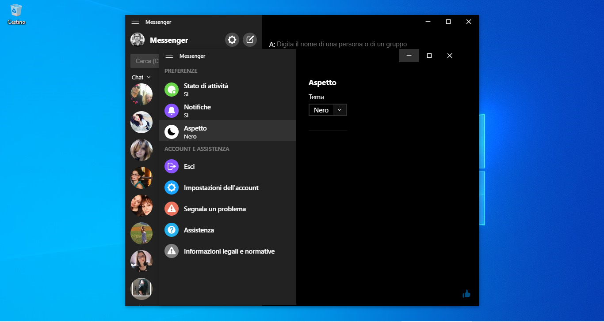
Task: Select Notifiche preference
Action: (x=228, y=111)
